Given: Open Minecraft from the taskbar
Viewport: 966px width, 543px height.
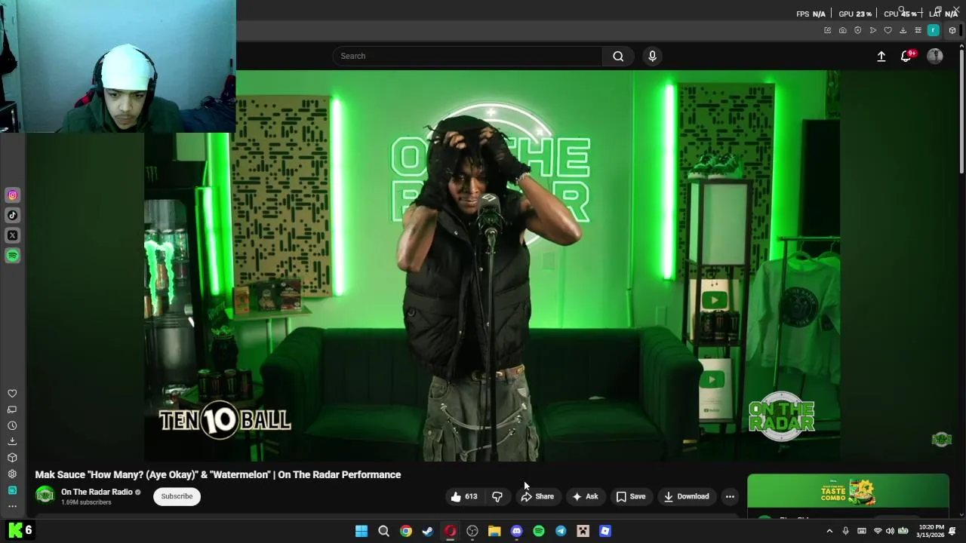Looking at the screenshot, I should pyautogui.click(x=583, y=531).
